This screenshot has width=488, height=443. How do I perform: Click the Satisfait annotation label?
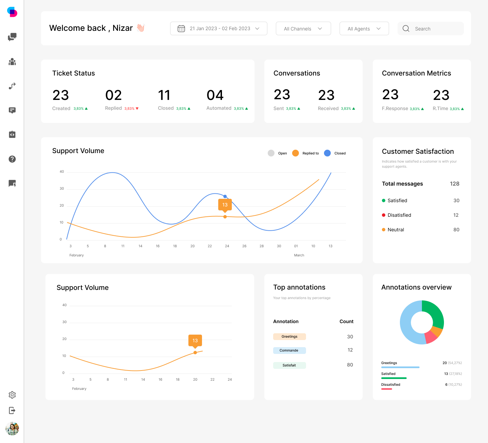289,365
